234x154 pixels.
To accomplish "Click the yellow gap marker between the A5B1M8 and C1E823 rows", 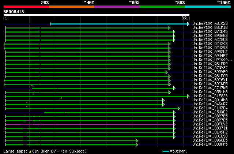I will point(33,94).
